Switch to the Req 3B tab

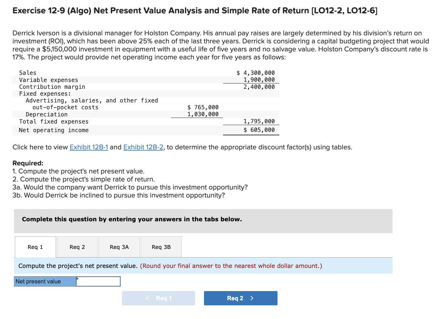pos(161,247)
